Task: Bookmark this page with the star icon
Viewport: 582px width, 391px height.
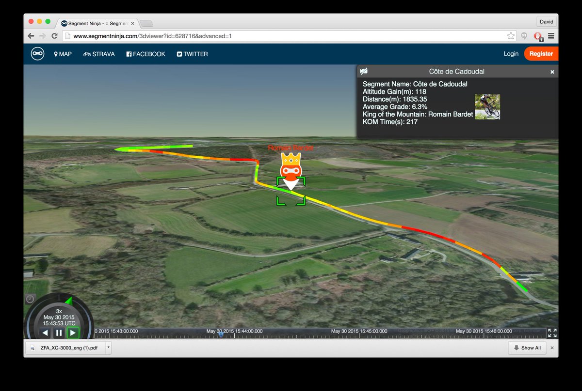Action: pos(511,36)
